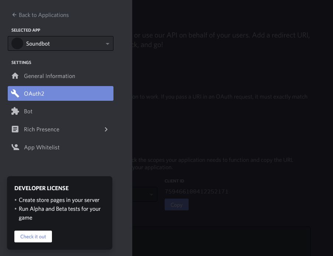Click the home icon for General Information
This screenshot has width=333, height=256.
15,76
